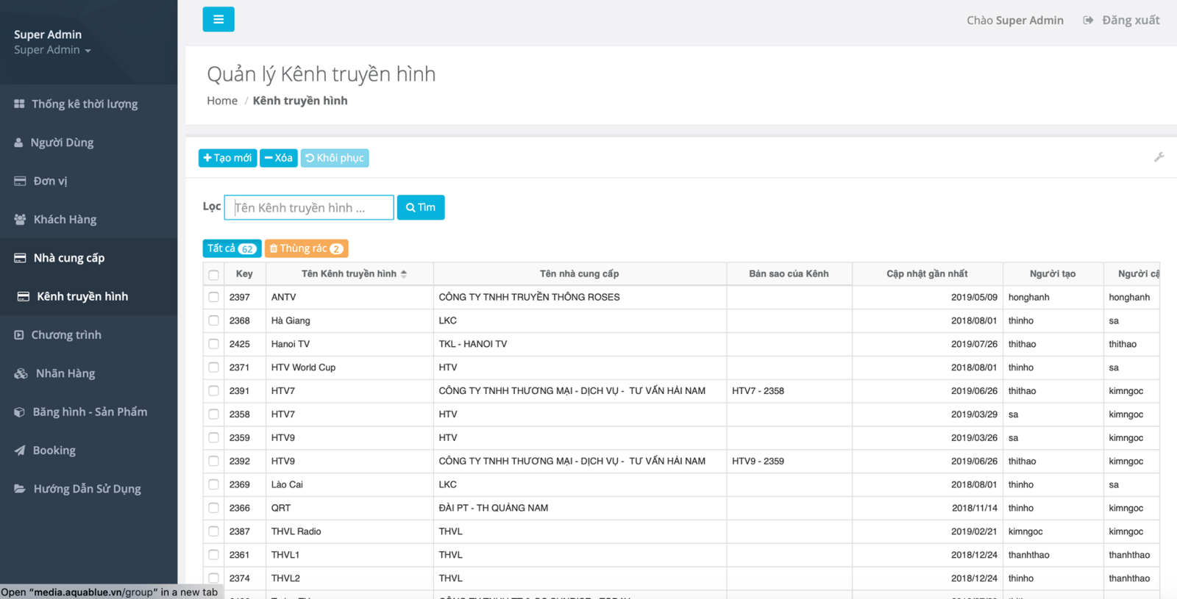
Task: Click the hamburger menu toggle icon
Action: tap(218, 19)
